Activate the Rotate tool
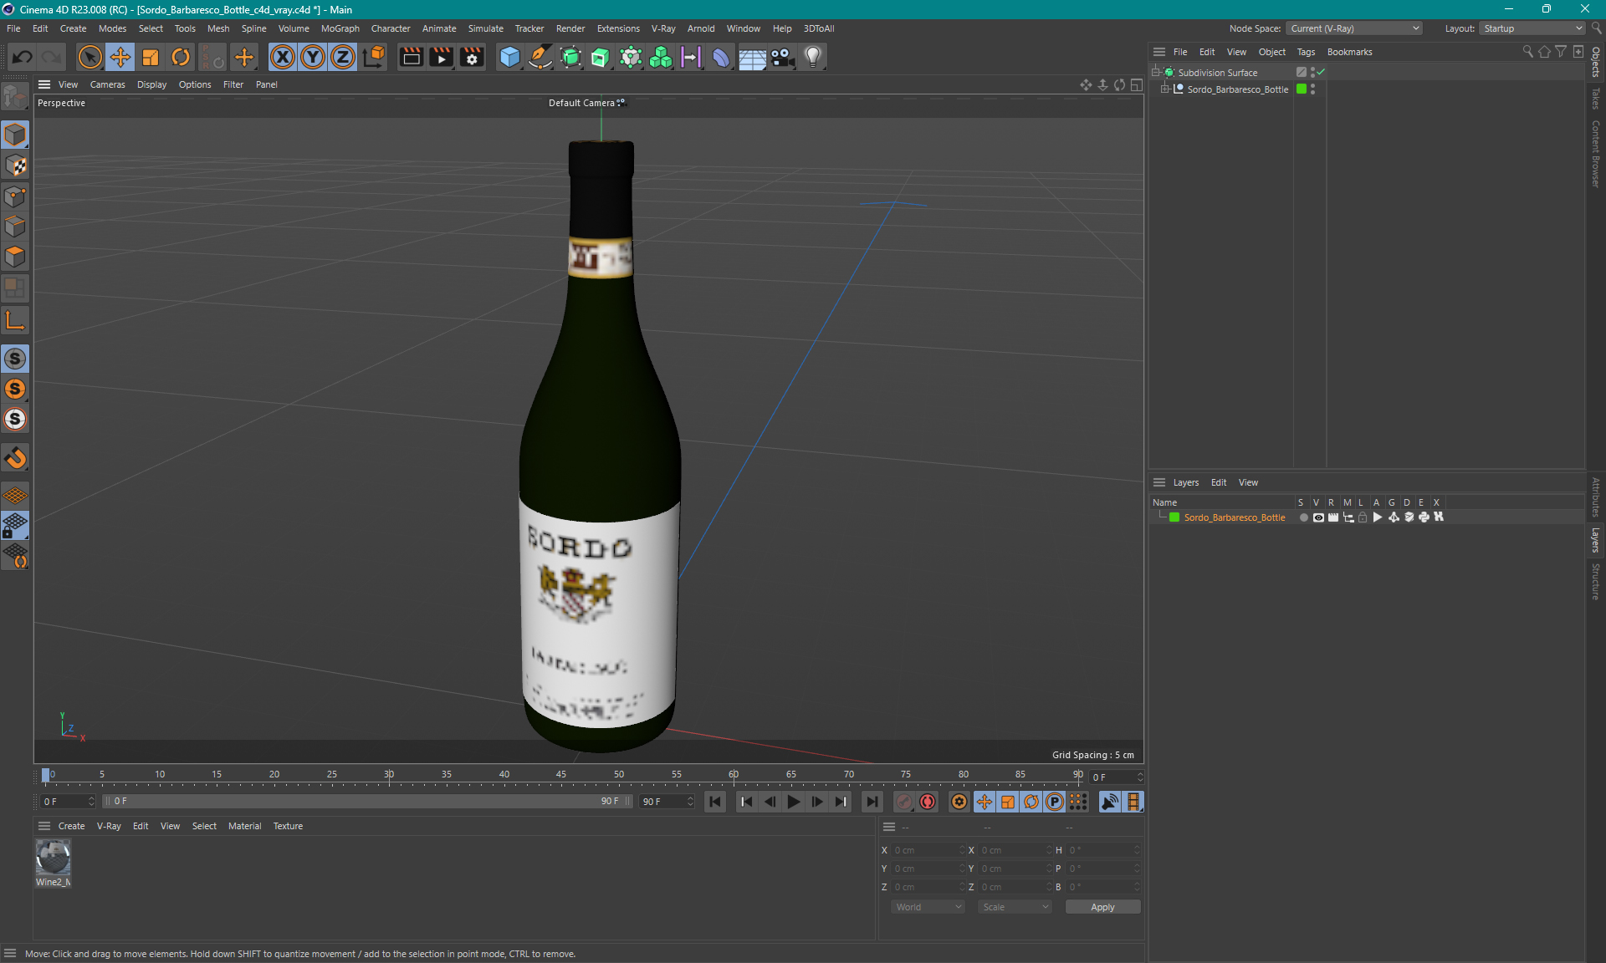Viewport: 1606px width, 963px height. point(181,57)
